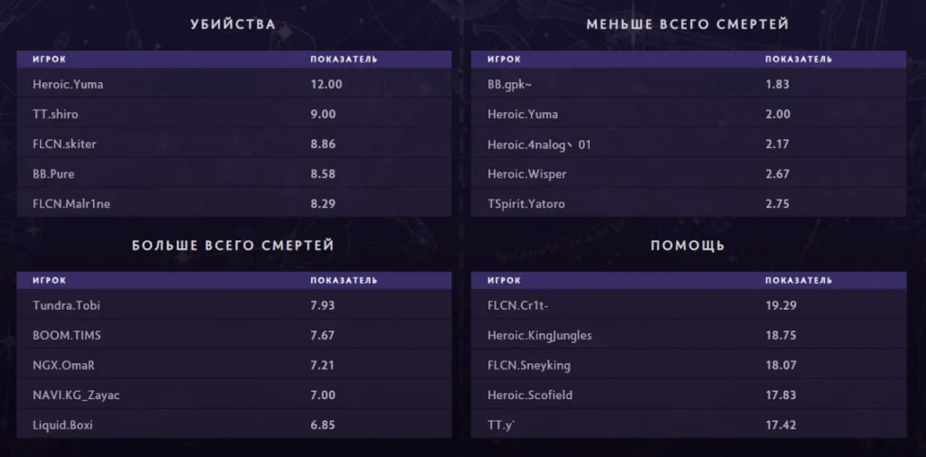Screen dimensions: 926x457
Task: Select the Liquid.Boxi player entry
Action: coord(62,425)
